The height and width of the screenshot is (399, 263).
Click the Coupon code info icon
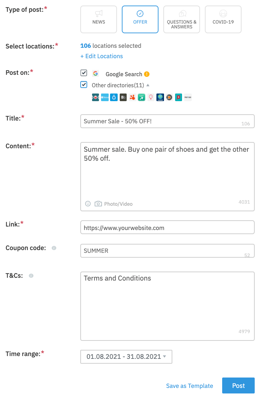point(54,248)
